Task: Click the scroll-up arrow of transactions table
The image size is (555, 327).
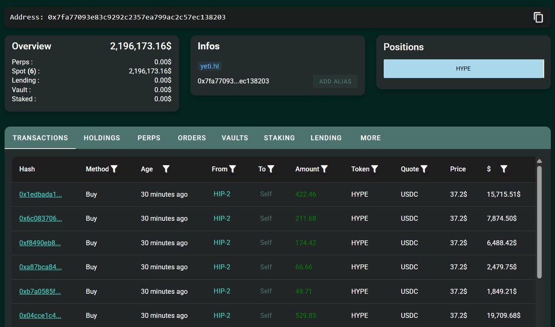Action: click(539, 161)
